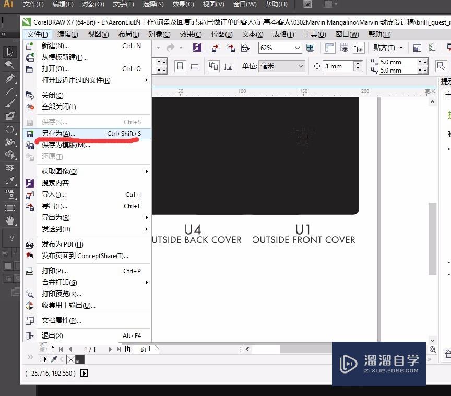Viewport: 451px width, 396px height.
Task: Choose 打印预览(R)... menu entry
Action: [x=87, y=294]
